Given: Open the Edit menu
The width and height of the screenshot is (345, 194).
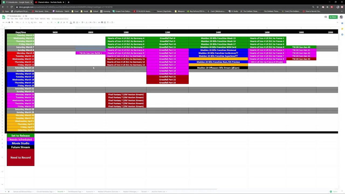Looking at the screenshot, I should [x=12, y=19].
